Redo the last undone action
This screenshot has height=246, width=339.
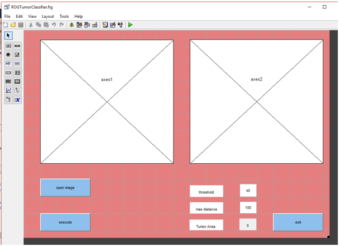(61, 25)
